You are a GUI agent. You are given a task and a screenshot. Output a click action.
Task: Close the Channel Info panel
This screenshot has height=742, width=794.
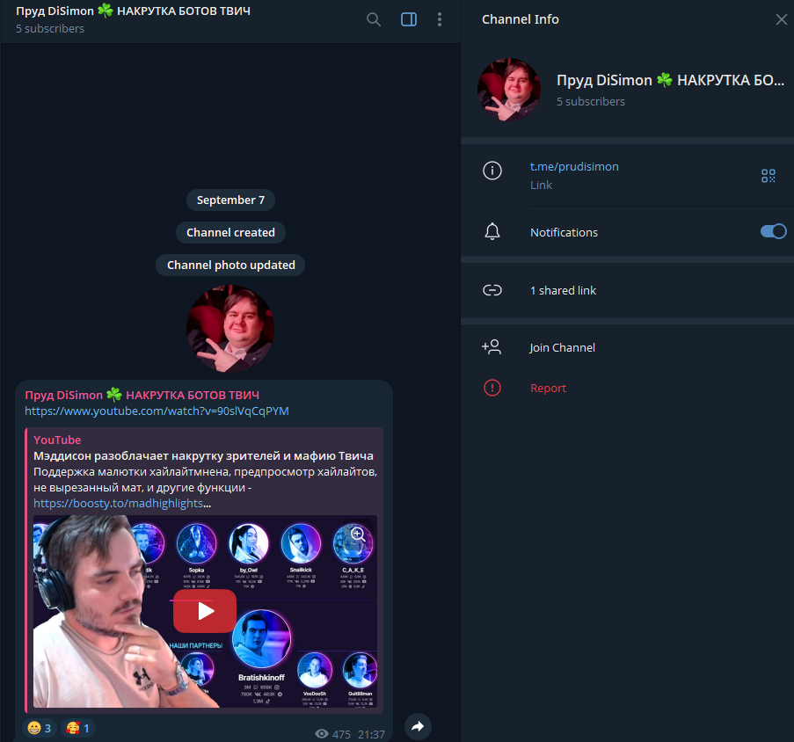point(782,19)
